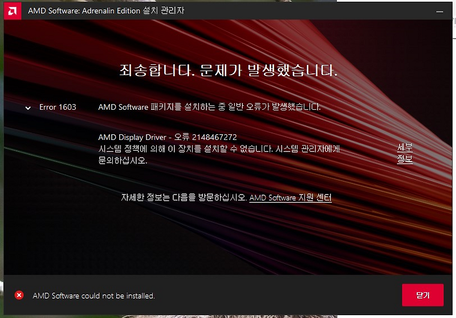Click the 닫기 button

point(422,295)
